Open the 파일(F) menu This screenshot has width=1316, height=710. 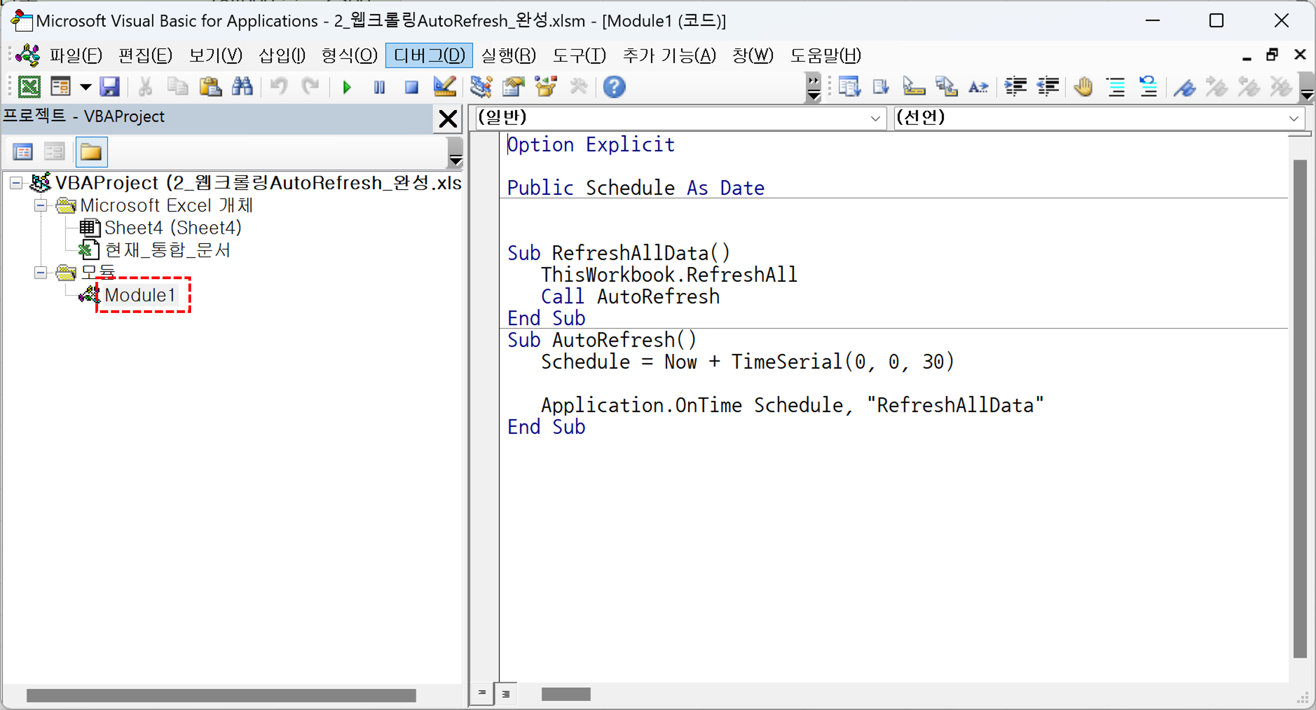76,55
